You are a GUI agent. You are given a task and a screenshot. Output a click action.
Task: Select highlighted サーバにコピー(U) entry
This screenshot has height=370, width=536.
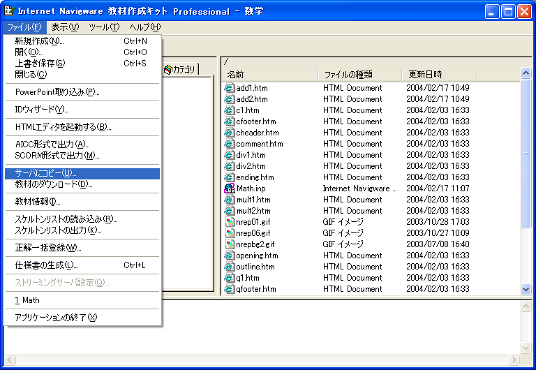(82, 173)
